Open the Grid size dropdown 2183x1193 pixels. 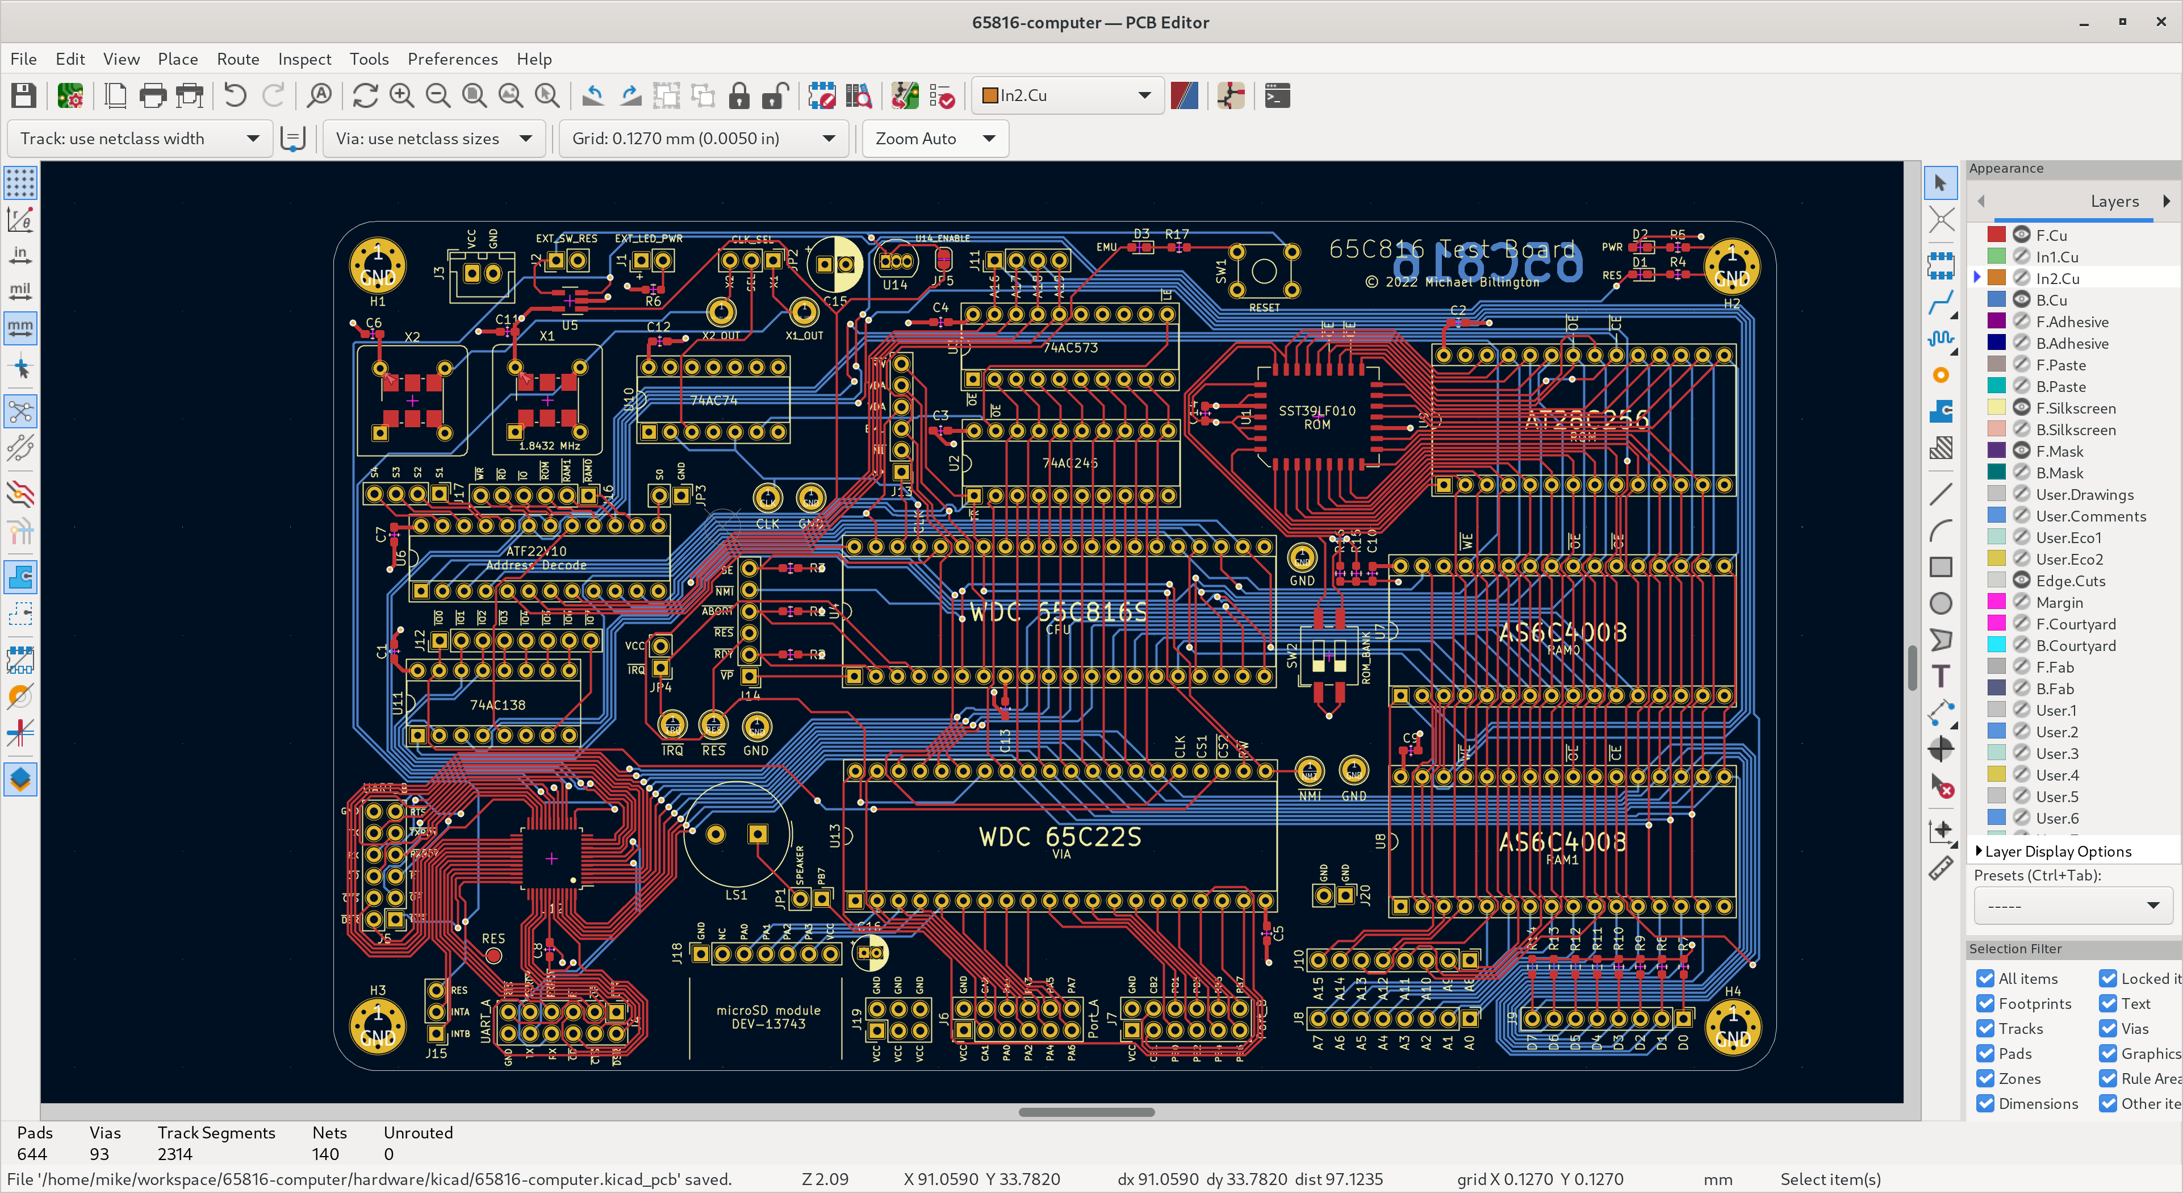tap(702, 138)
